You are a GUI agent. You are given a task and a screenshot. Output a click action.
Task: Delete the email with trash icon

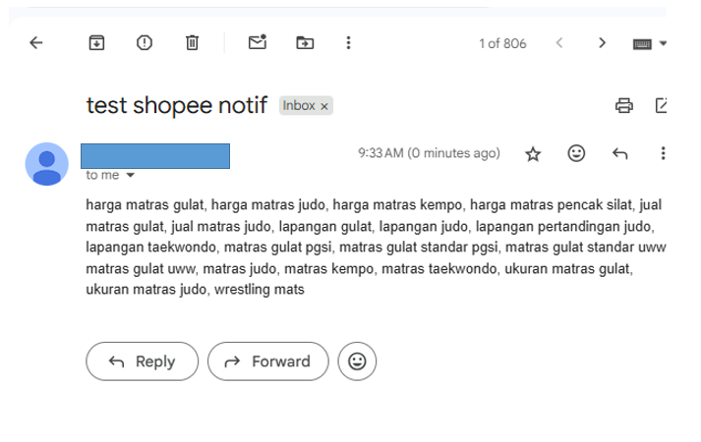point(193,43)
